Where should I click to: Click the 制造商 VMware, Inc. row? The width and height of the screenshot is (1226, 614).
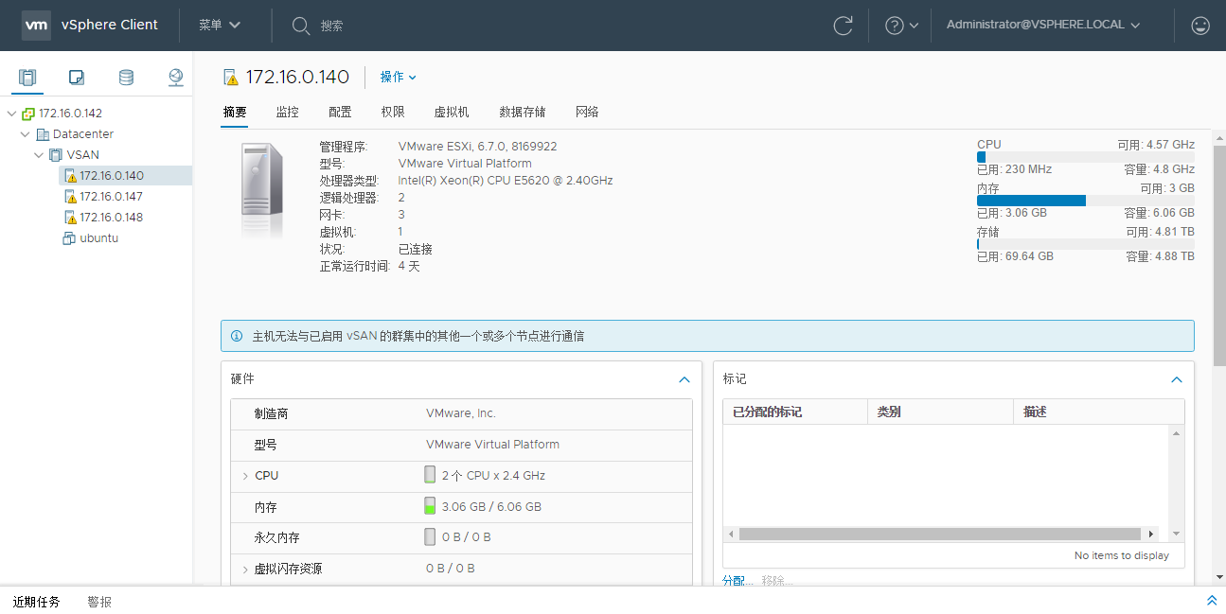coord(461,413)
